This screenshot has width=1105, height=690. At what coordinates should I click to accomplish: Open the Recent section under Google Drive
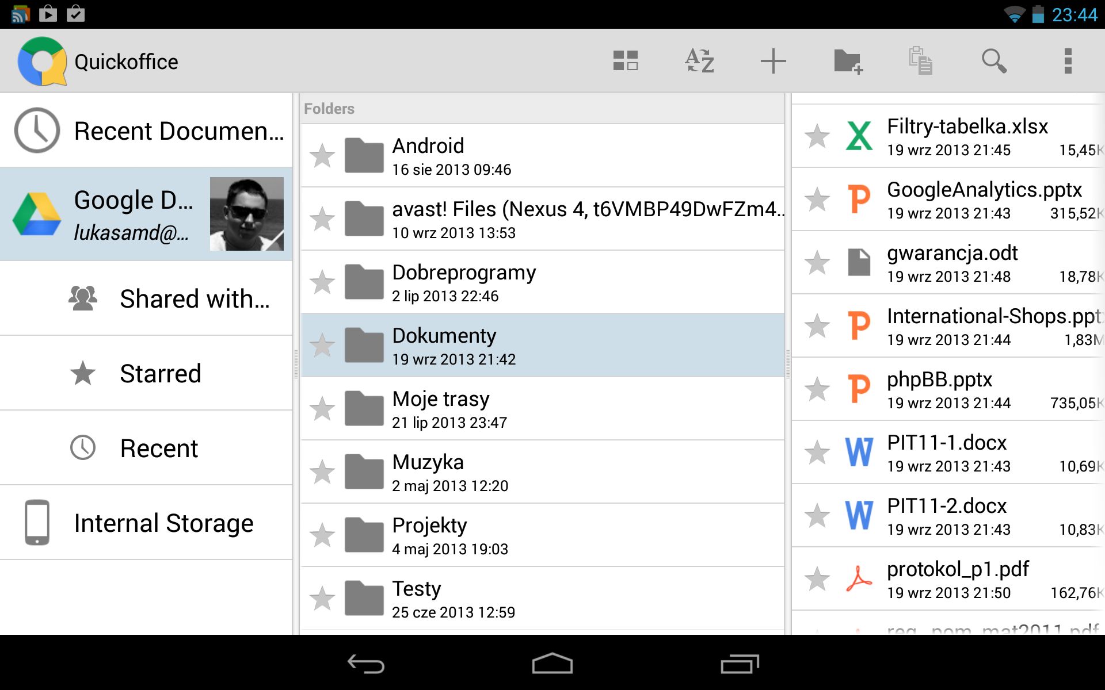point(146,448)
